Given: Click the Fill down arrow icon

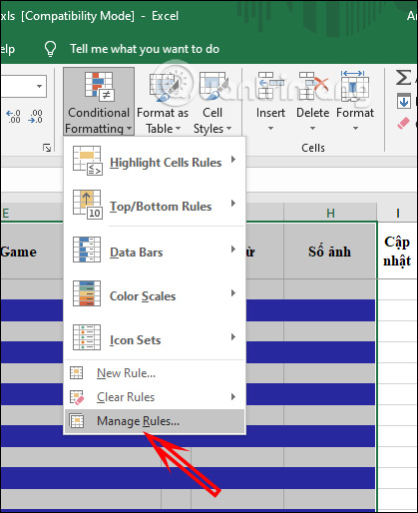Looking at the screenshot, I should click(404, 101).
